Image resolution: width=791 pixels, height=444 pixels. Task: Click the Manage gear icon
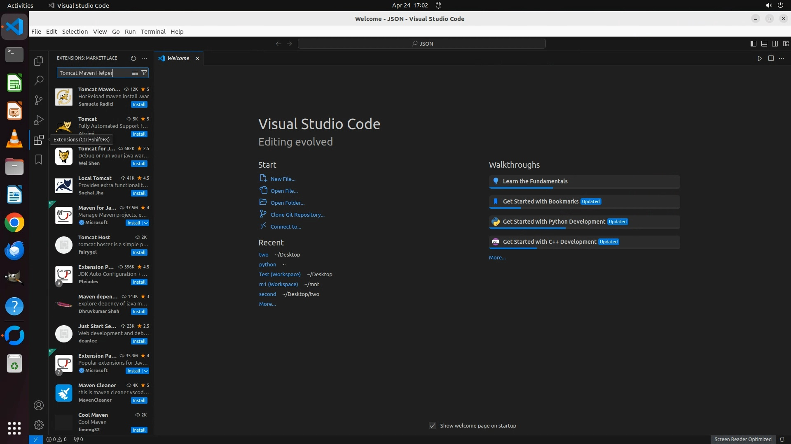38,425
